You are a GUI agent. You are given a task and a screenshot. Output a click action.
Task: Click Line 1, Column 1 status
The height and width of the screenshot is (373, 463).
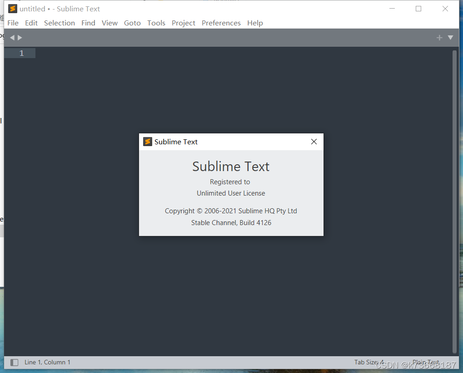point(47,362)
